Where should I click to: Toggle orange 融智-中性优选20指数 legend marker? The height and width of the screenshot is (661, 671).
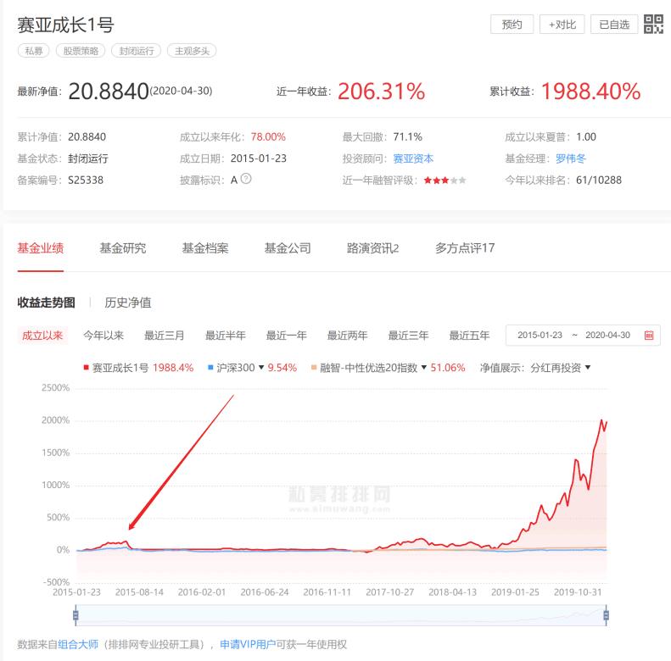click(314, 368)
